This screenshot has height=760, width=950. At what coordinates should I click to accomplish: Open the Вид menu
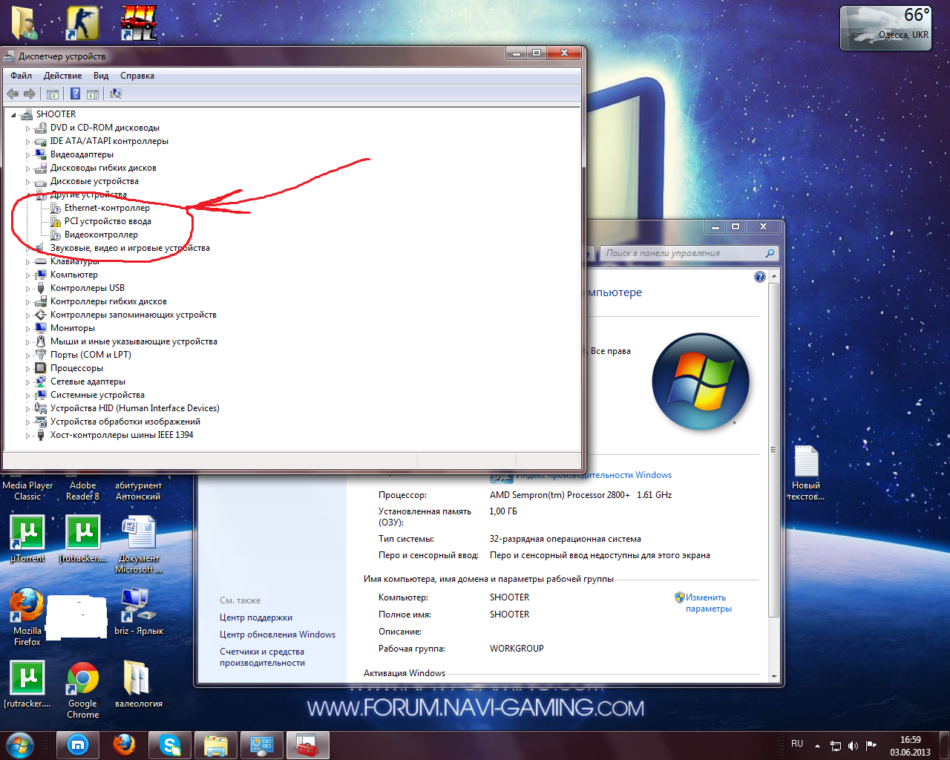coord(101,76)
